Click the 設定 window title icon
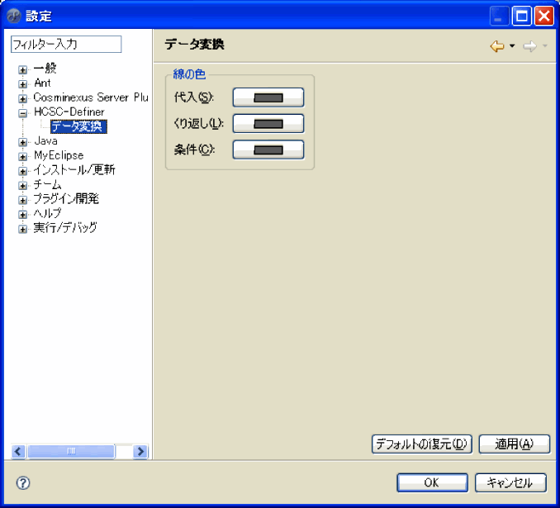The image size is (560, 508). (x=14, y=16)
